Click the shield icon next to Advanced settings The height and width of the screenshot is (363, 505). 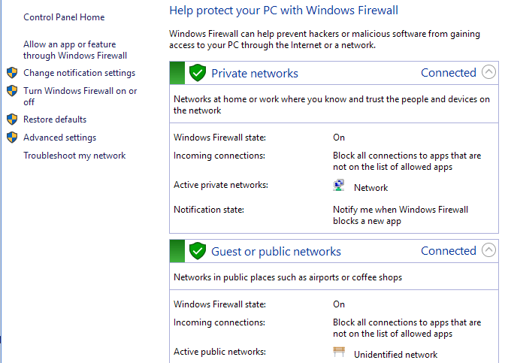pos(11,138)
